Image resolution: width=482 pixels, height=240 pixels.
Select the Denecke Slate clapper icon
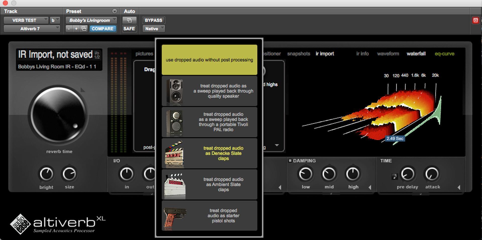(x=174, y=153)
